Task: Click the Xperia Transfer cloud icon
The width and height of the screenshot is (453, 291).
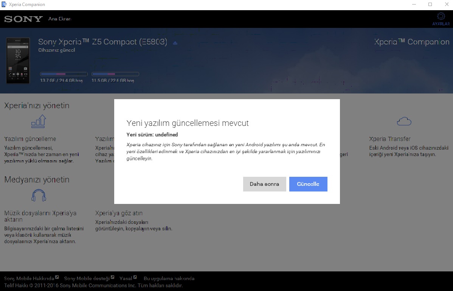Action: coord(404,121)
